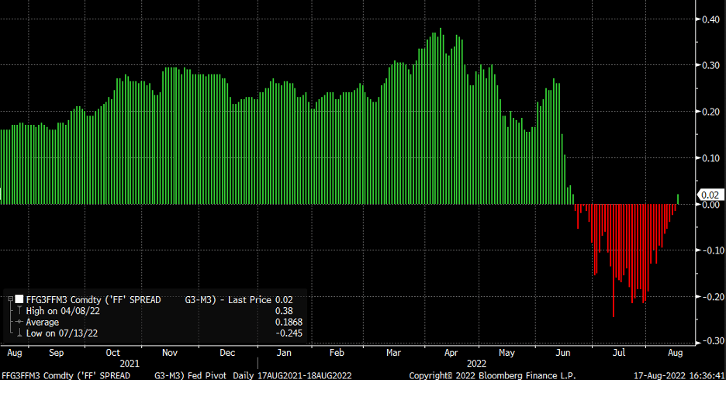Screen dimensions: 726x397
Task: Select the 'Average' legend row label
Action: 43,323
